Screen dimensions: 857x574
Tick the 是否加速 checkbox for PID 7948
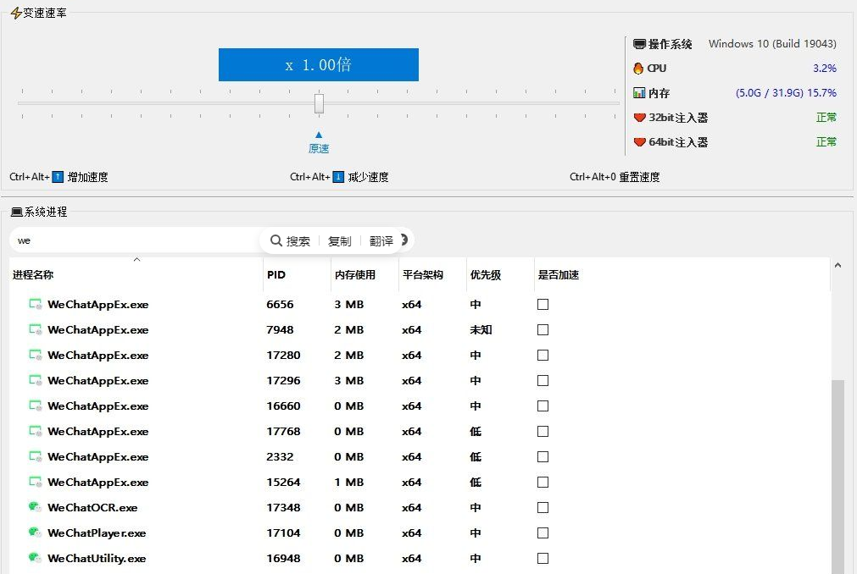(x=543, y=329)
